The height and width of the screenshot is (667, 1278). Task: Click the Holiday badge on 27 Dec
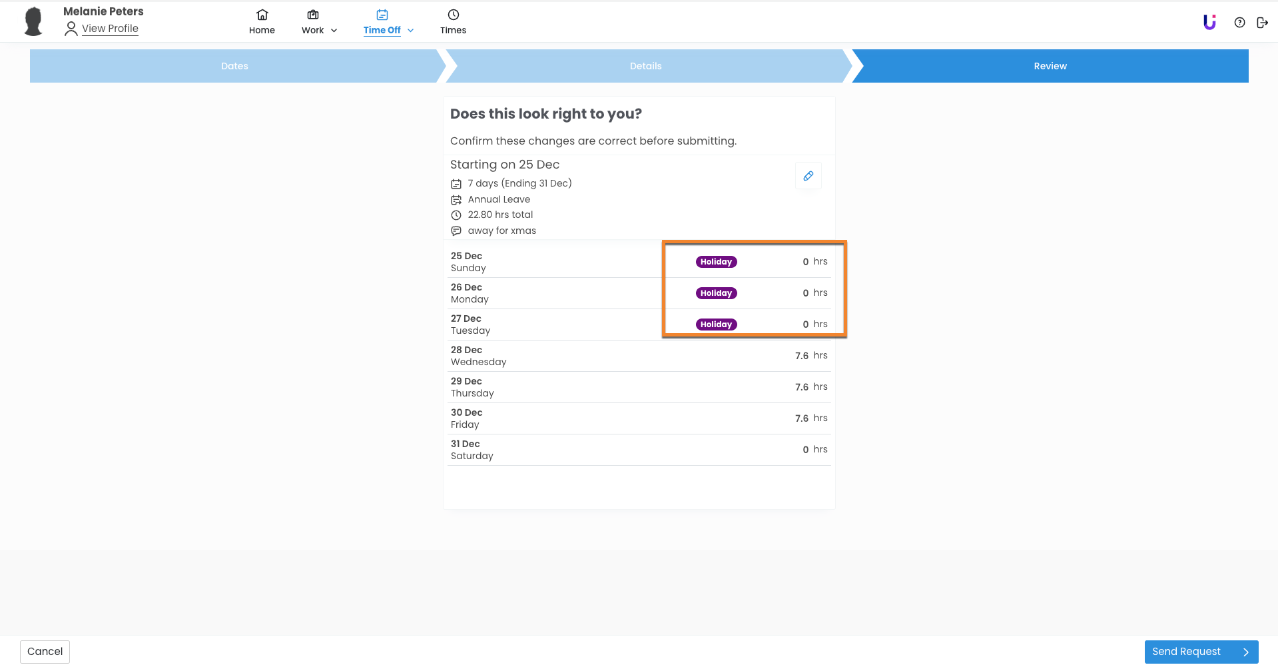(716, 325)
